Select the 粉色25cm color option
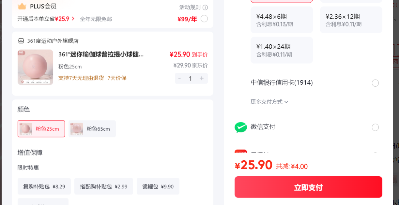Viewport: 399px width, 205px height. [41, 129]
